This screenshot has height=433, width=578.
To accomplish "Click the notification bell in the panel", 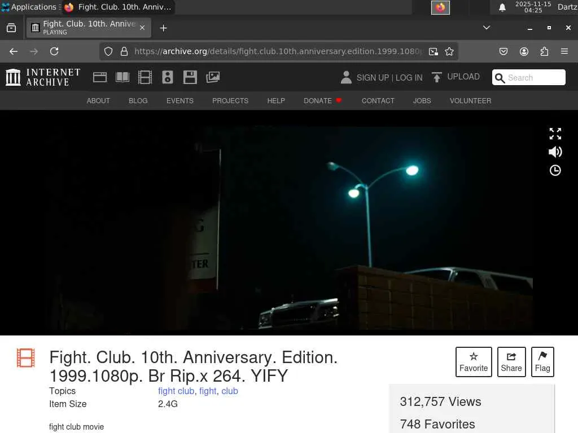I will click(502, 7).
